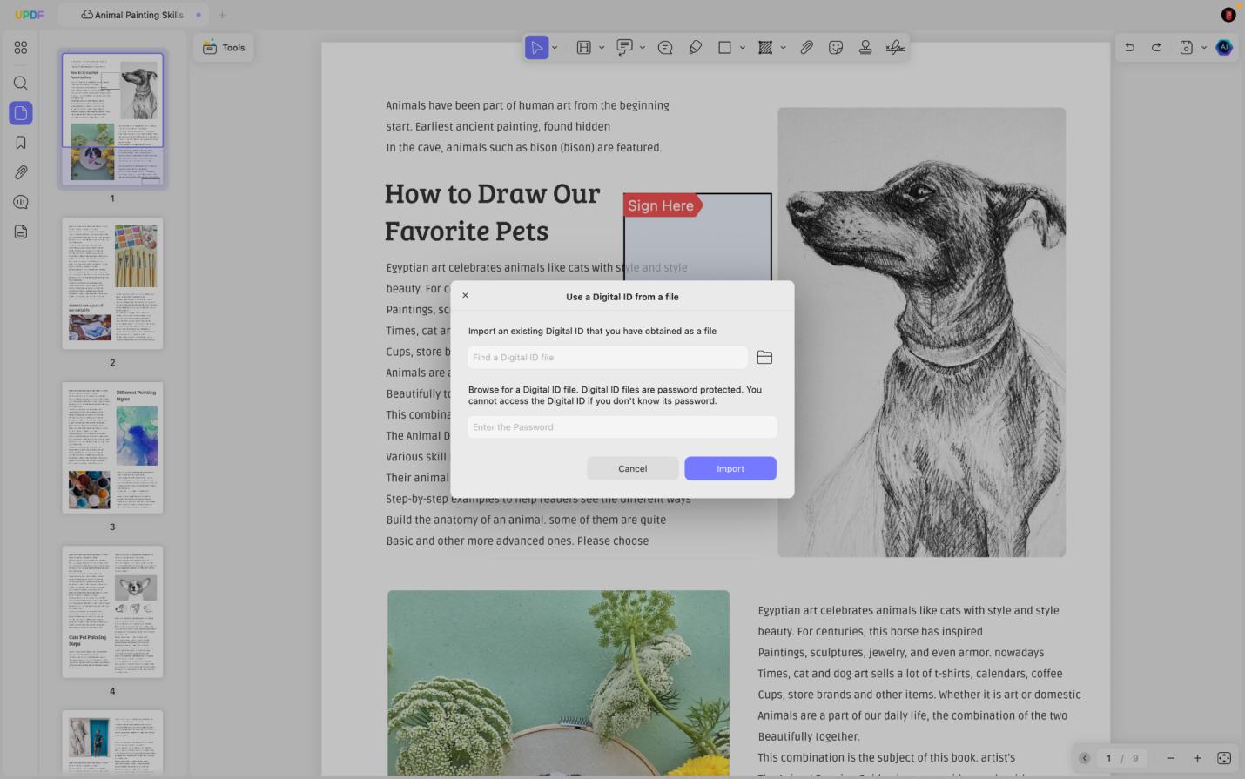This screenshot has width=1245, height=779.
Task: Open the Tools menu button
Action: pyautogui.click(x=224, y=48)
